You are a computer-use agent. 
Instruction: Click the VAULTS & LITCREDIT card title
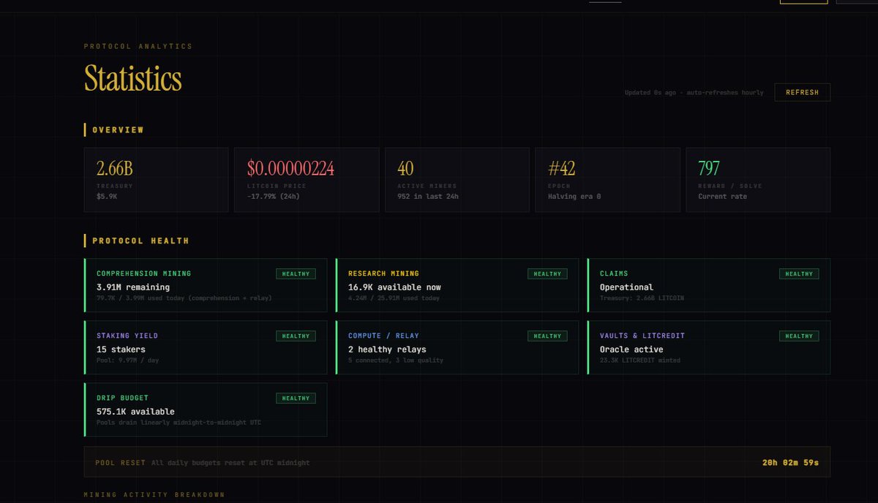(642, 336)
